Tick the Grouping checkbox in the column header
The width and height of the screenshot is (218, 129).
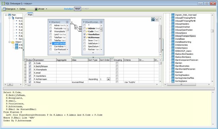[112, 60]
